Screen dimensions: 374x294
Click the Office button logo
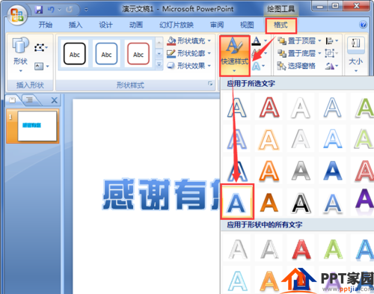[16, 15]
